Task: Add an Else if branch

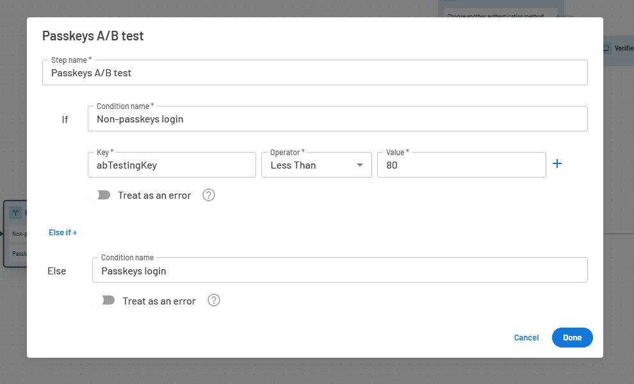Action: (x=62, y=232)
